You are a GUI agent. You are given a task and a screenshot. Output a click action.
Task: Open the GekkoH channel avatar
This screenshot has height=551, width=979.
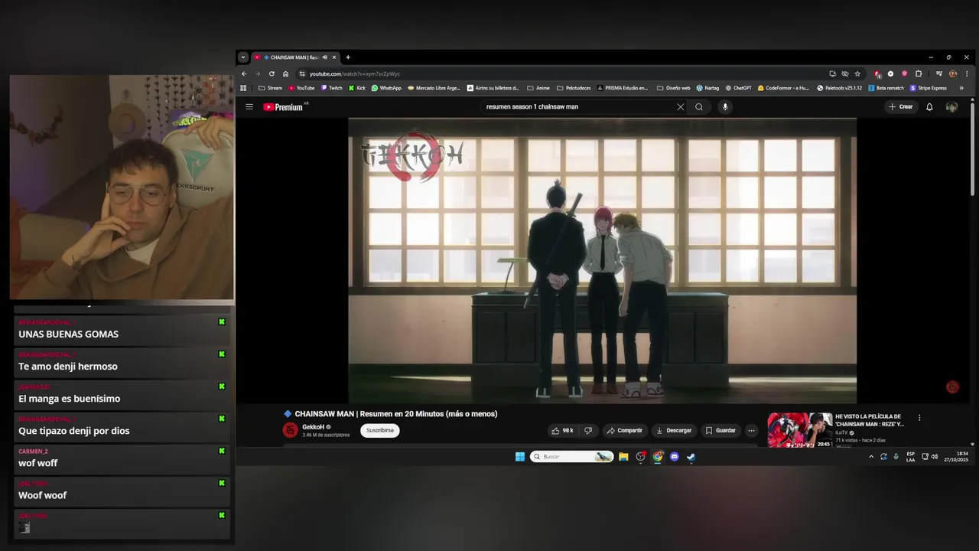(x=290, y=430)
